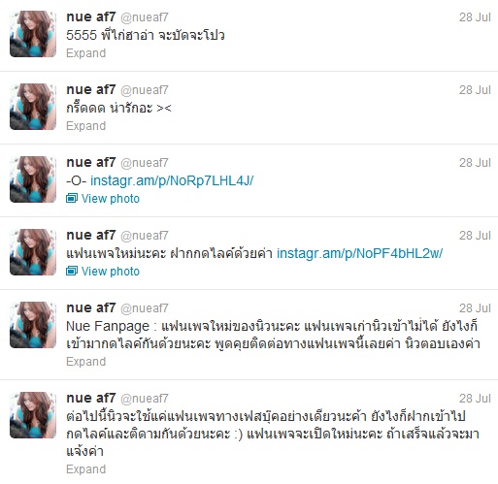Click the 28 Jul timestamp on first tweet
Screen dimensions: 498x484
(x=475, y=17)
